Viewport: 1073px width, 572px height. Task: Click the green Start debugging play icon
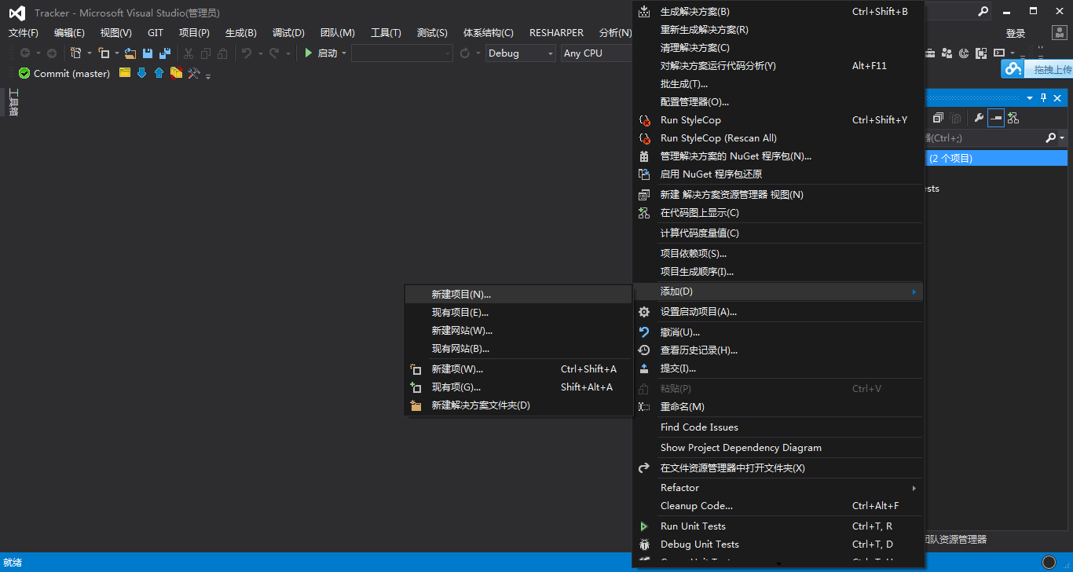309,53
